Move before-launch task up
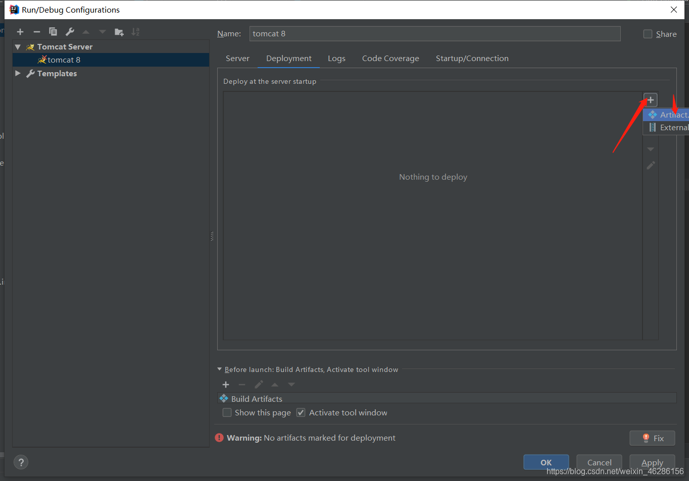Image resolution: width=689 pixels, height=481 pixels. (275, 385)
